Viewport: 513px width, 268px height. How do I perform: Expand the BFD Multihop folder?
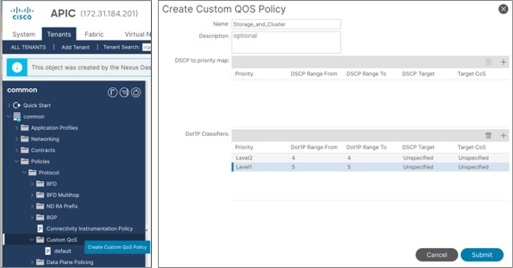32,195
